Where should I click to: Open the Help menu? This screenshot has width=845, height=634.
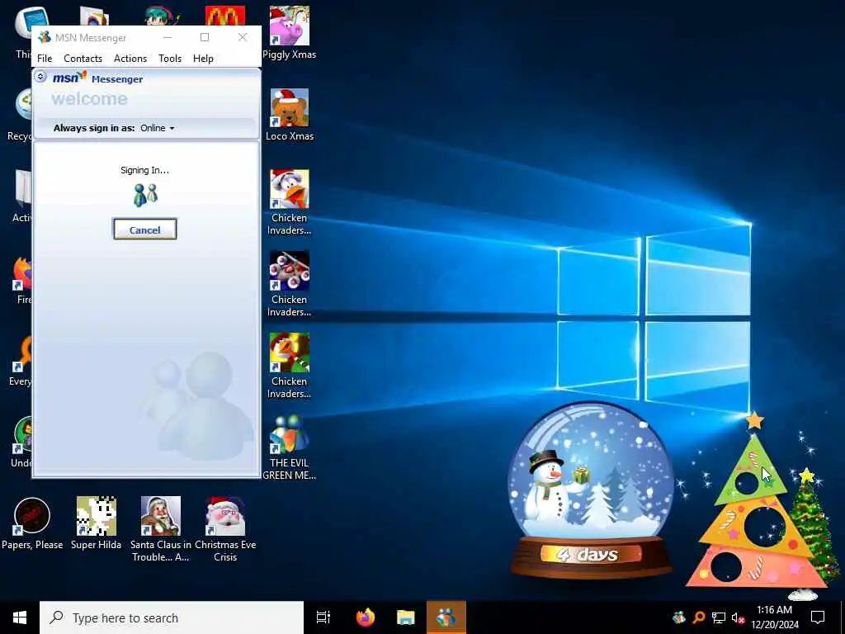pos(203,59)
